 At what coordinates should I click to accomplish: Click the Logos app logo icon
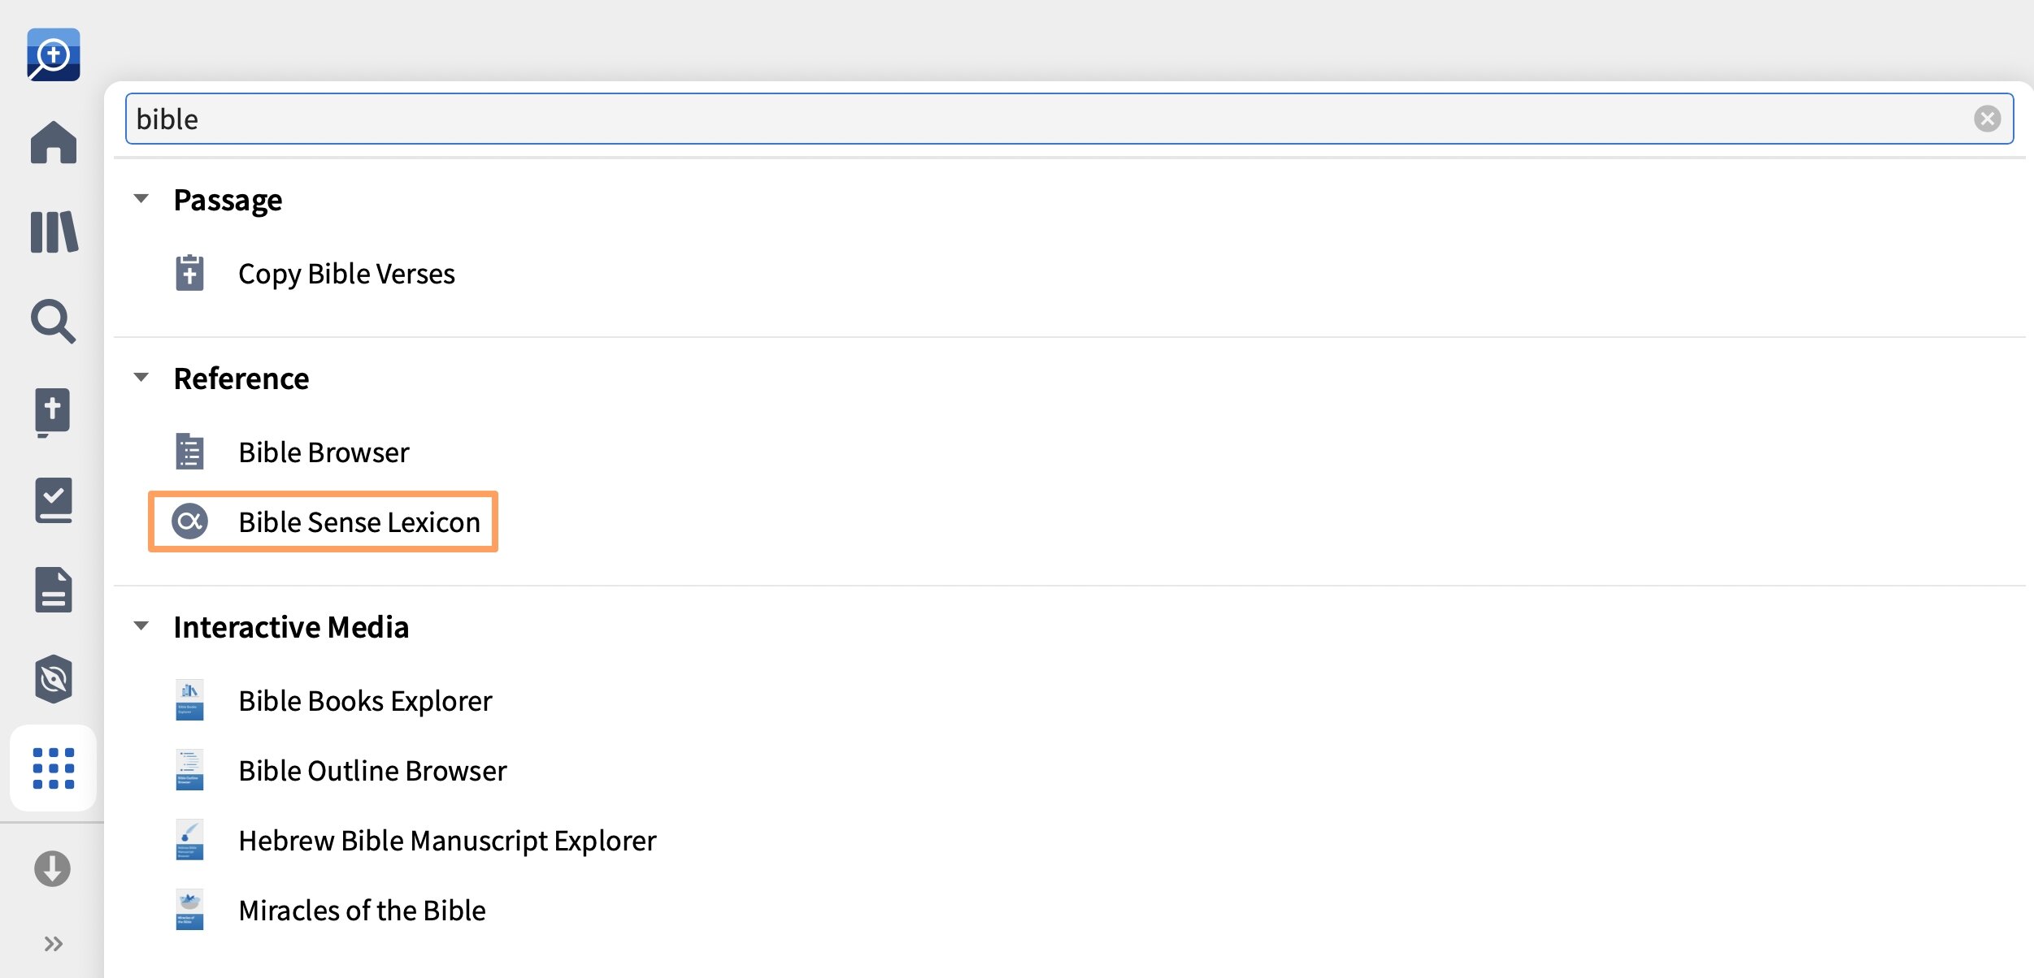(x=54, y=54)
